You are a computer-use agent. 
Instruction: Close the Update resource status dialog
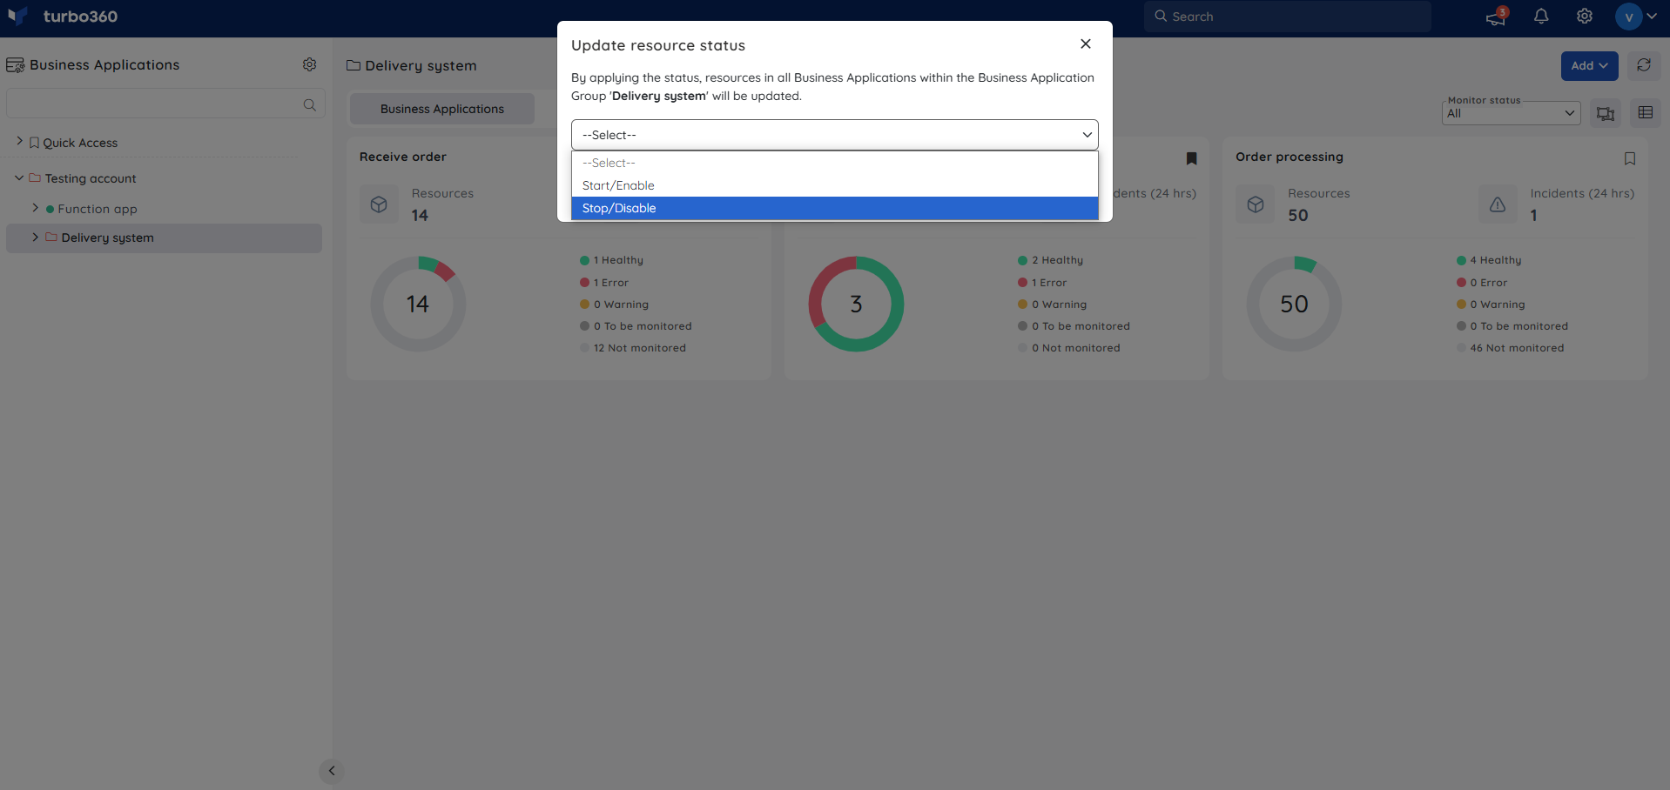point(1086,44)
